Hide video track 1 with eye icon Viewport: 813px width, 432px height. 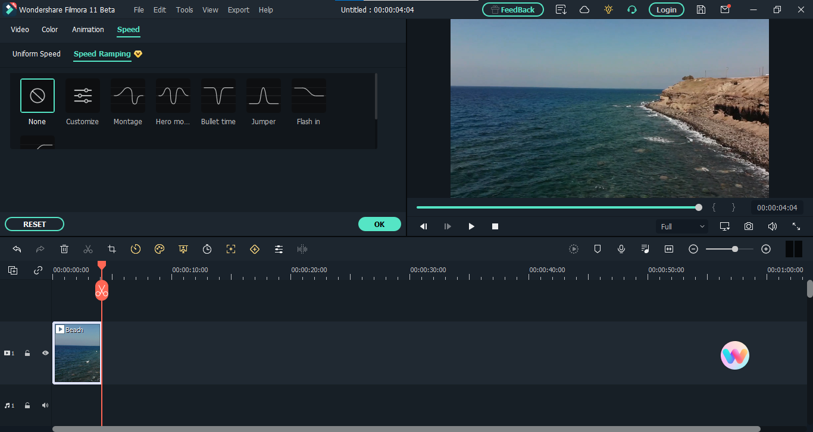45,353
